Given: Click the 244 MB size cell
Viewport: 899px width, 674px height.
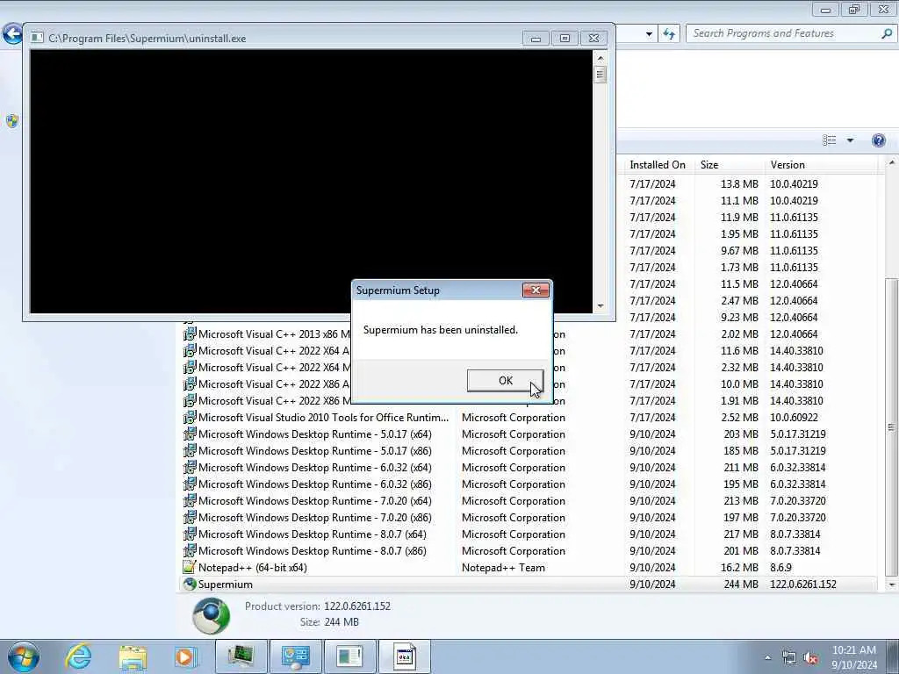Looking at the screenshot, I should click(x=740, y=584).
